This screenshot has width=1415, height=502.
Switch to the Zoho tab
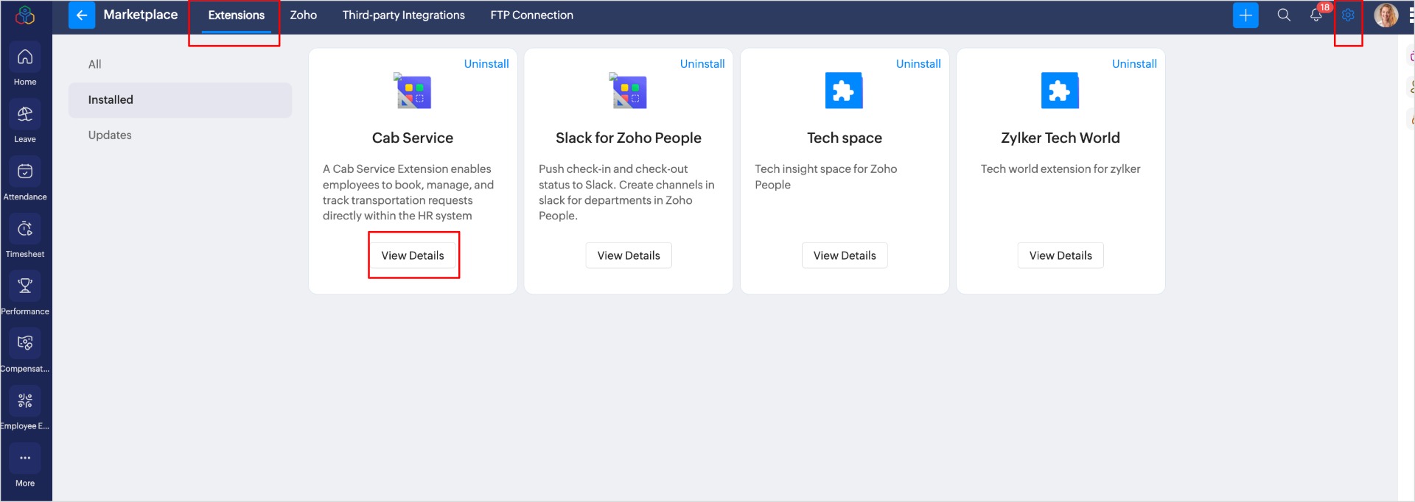point(303,15)
